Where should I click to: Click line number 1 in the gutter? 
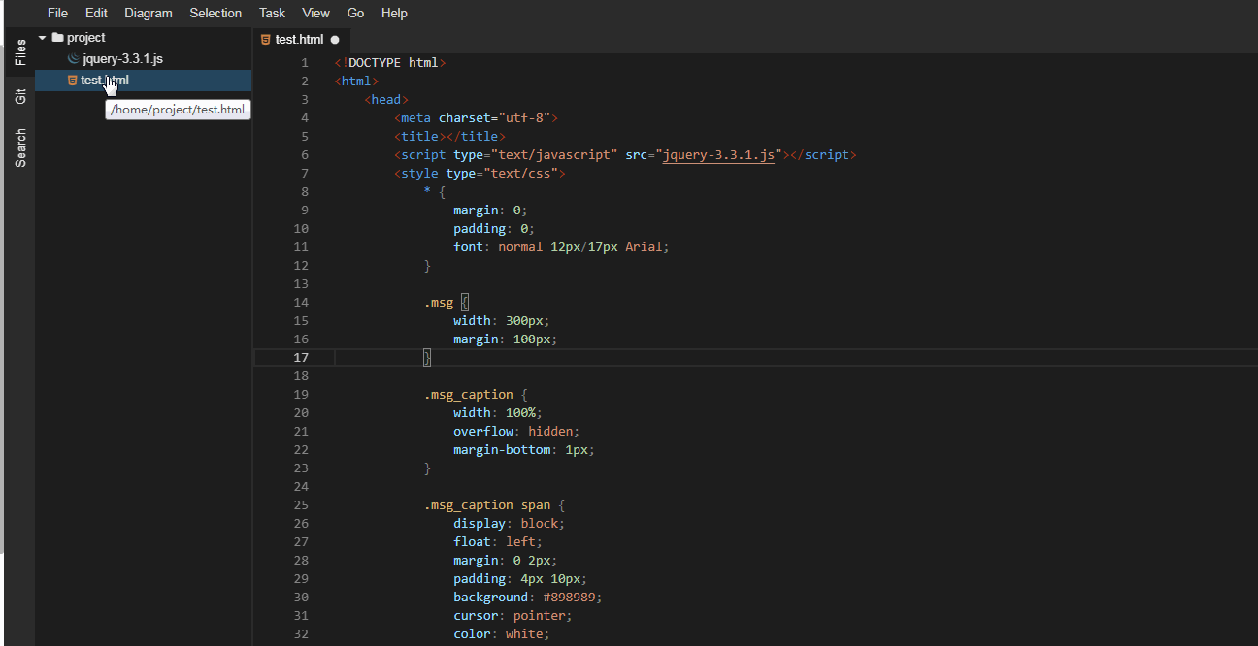point(305,63)
